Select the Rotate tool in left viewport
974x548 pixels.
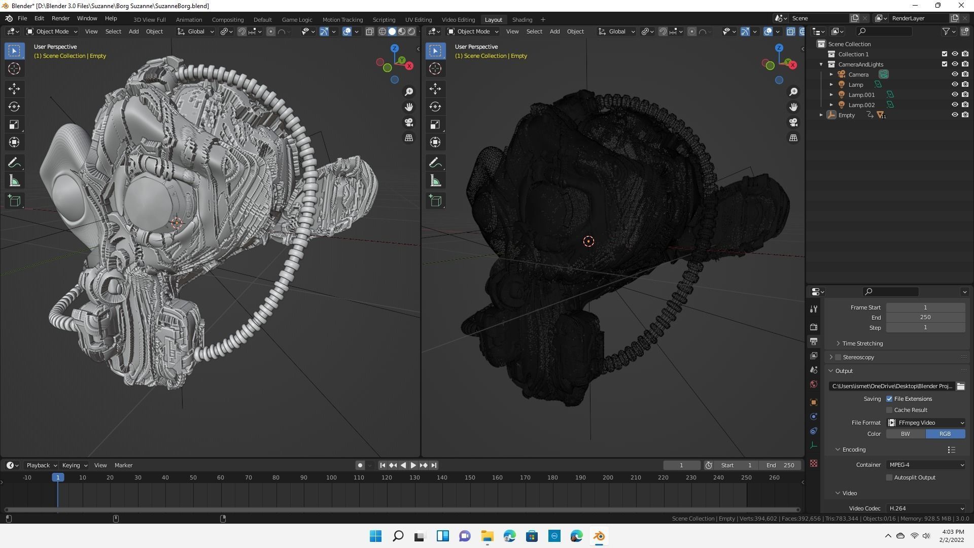click(14, 107)
